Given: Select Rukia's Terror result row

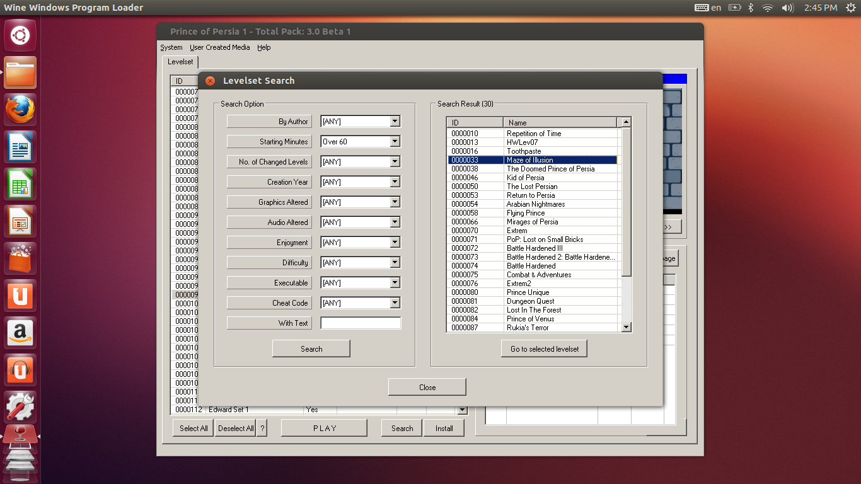Looking at the screenshot, I should (533, 328).
